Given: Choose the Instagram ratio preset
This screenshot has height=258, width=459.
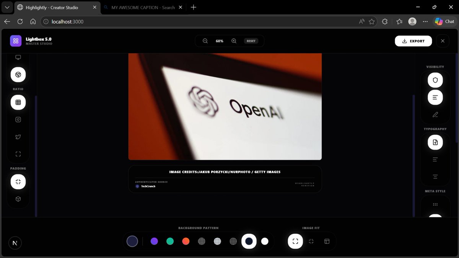Looking at the screenshot, I should [x=18, y=119].
